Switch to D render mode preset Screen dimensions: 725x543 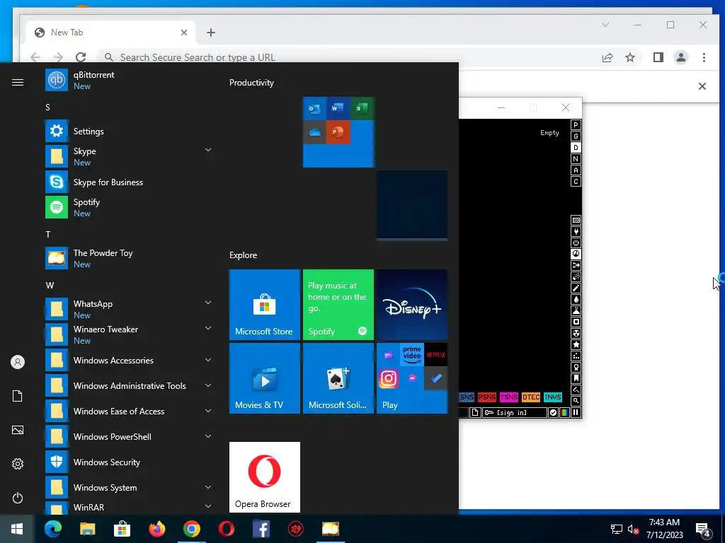tap(576, 147)
